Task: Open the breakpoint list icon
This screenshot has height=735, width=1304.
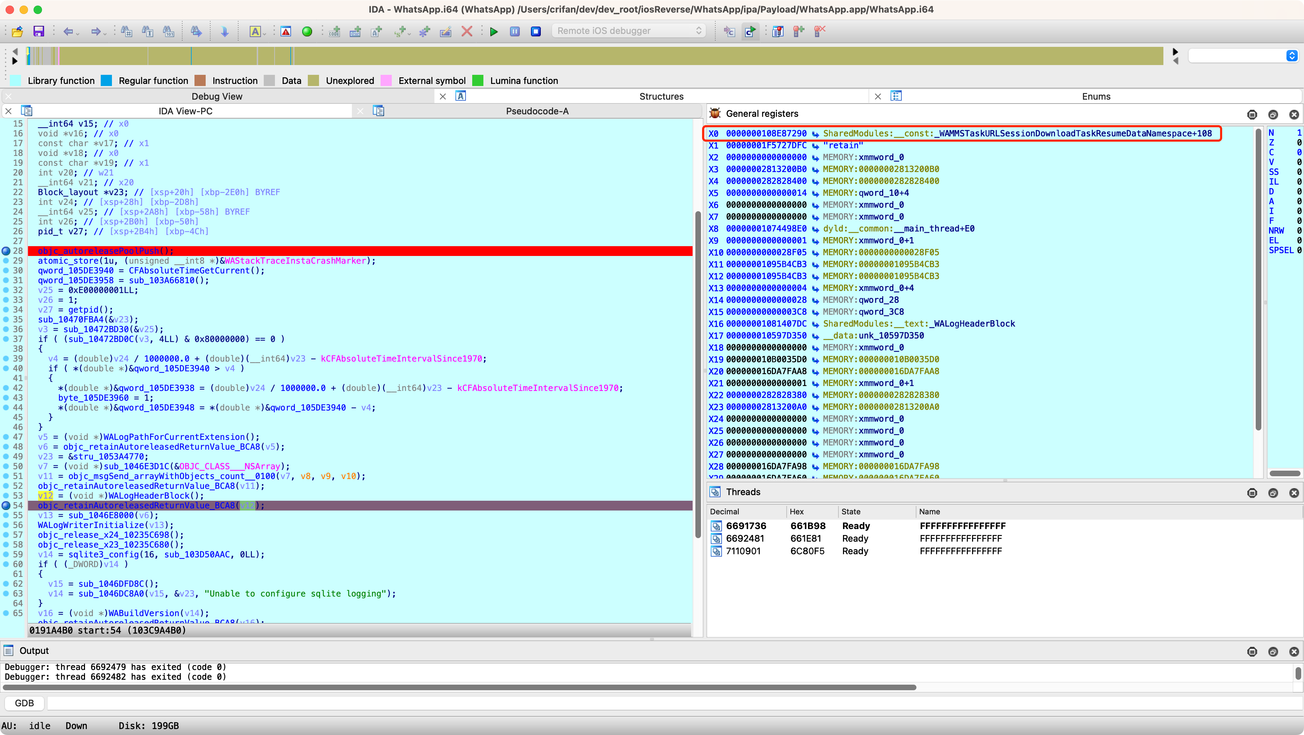Action: click(778, 31)
